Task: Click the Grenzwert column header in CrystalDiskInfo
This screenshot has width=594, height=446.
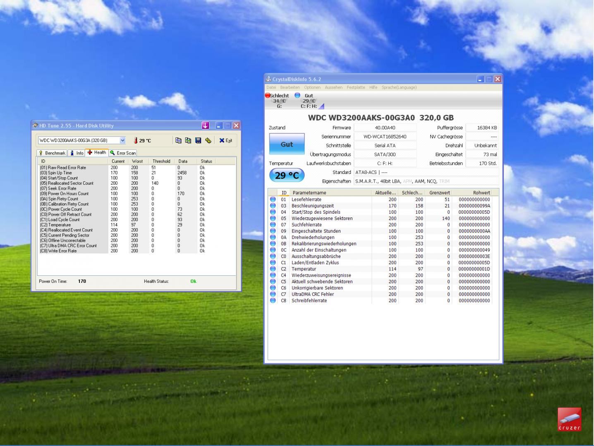Action: tap(439, 193)
